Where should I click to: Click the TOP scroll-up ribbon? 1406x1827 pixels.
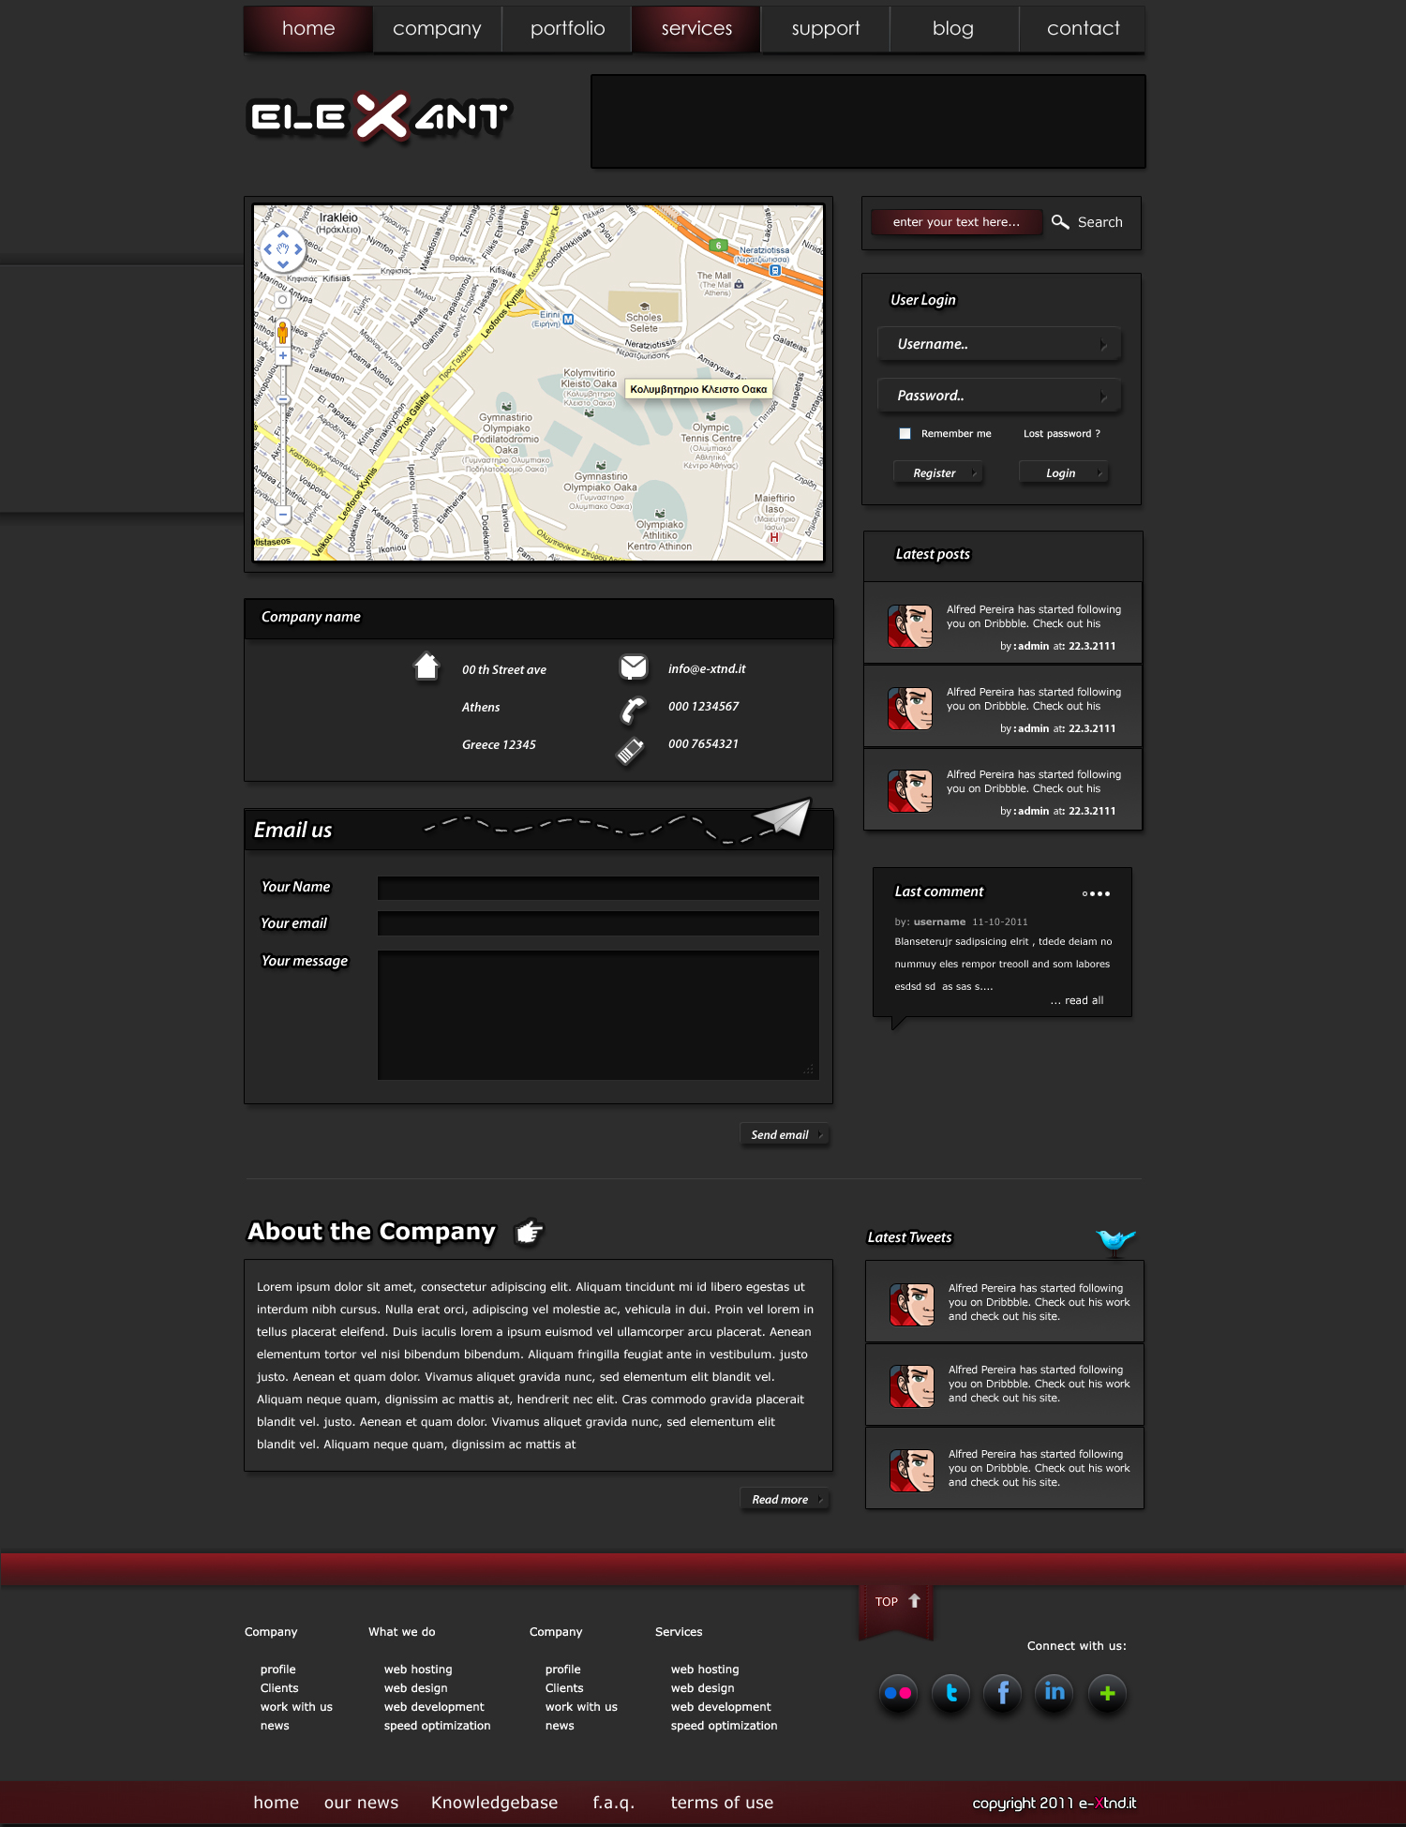pyautogui.click(x=896, y=1605)
